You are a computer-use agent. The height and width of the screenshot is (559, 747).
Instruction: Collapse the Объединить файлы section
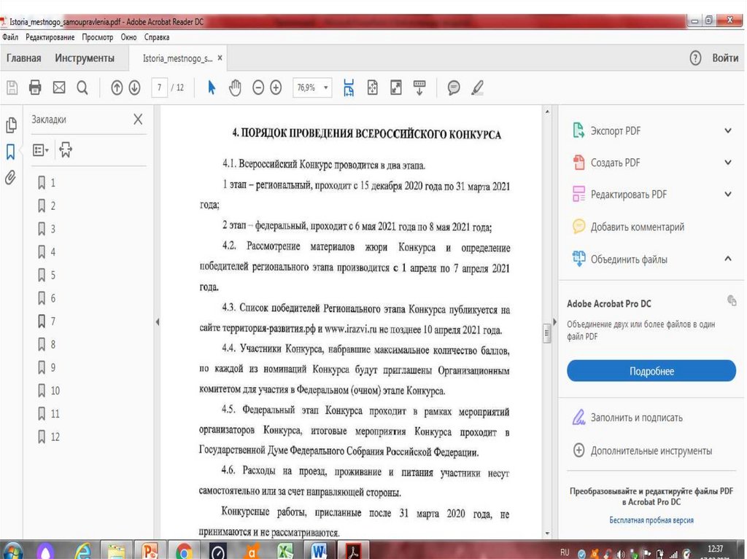[x=727, y=259]
